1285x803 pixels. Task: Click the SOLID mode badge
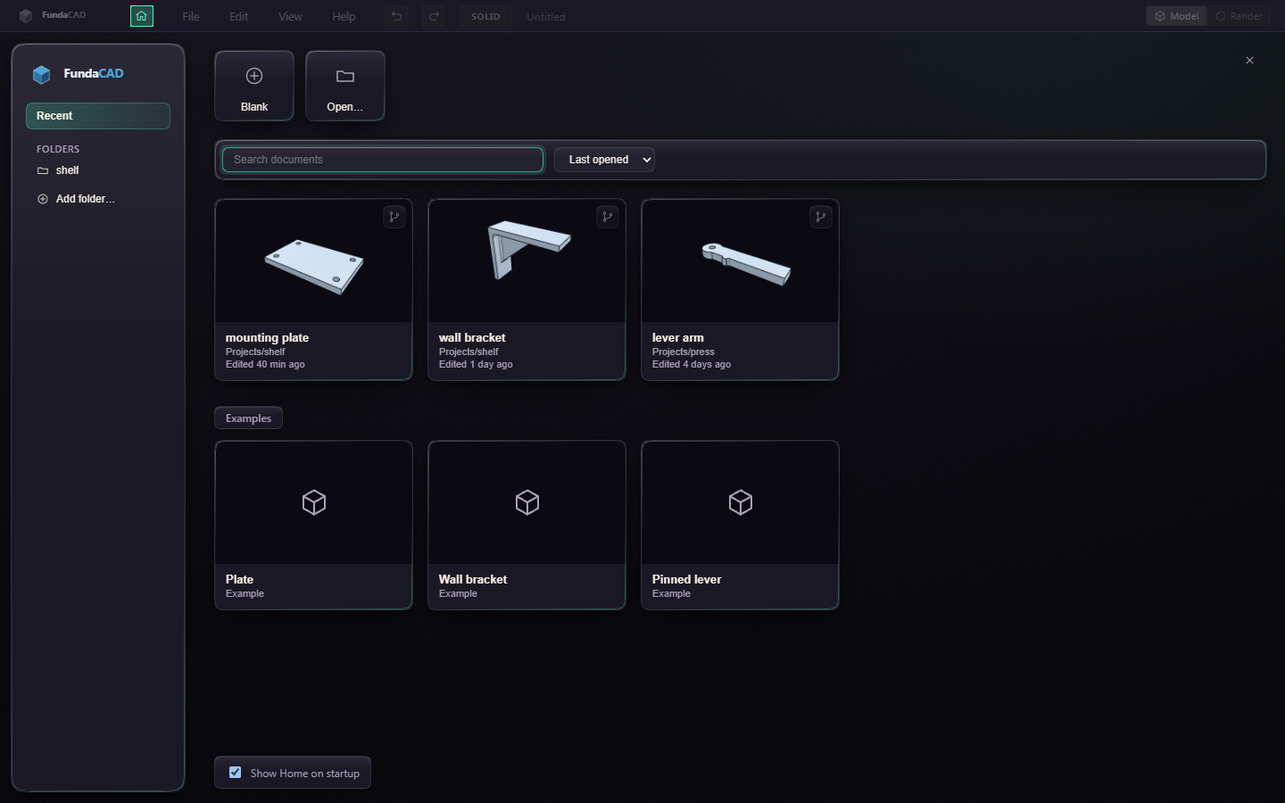click(485, 16)
